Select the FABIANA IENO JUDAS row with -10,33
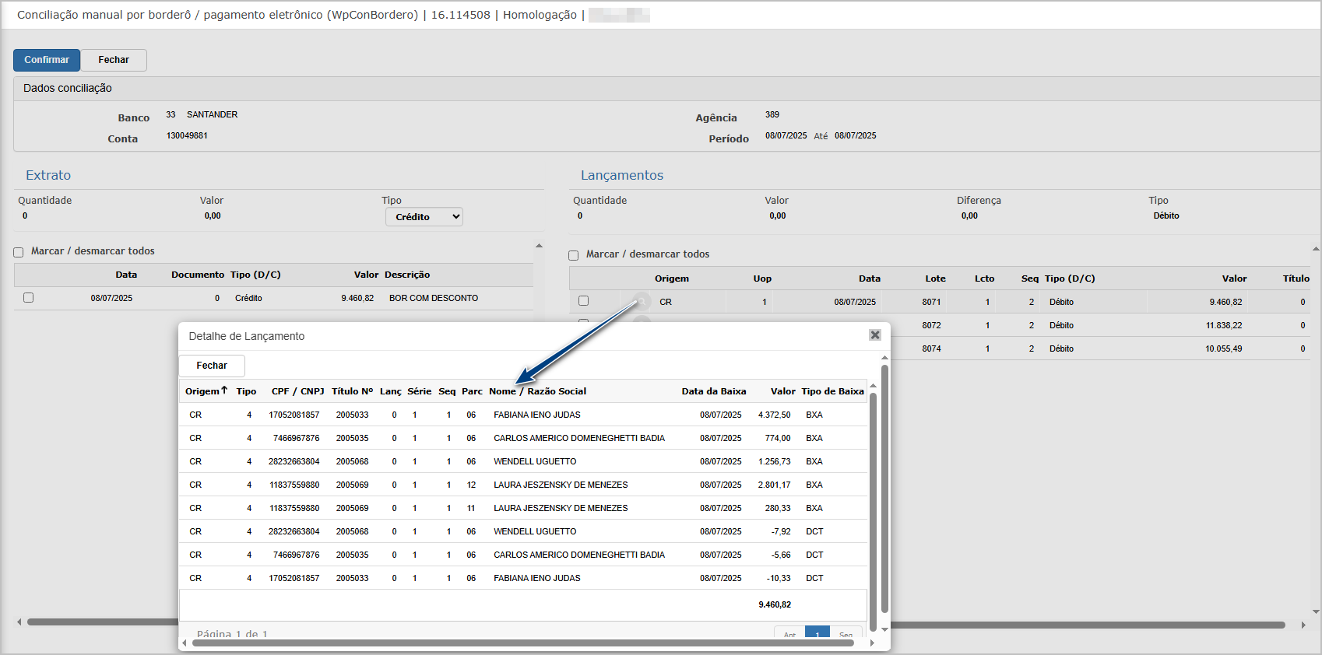This screenshot has height=655, width=1322. (x=523, y=578)
